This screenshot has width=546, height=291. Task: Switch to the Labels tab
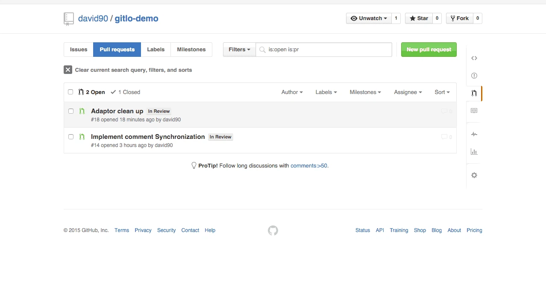click(x=156, y=50)
